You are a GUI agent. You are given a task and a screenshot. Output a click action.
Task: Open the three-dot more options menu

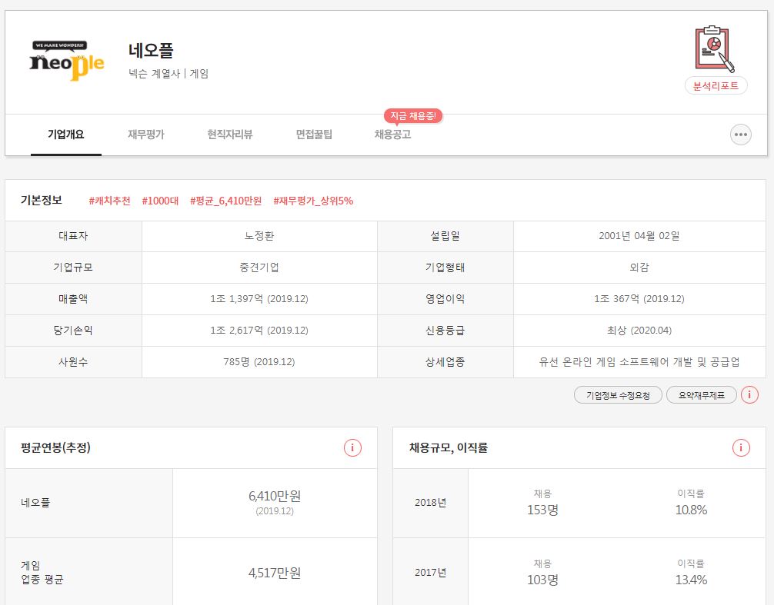(740, 135)
